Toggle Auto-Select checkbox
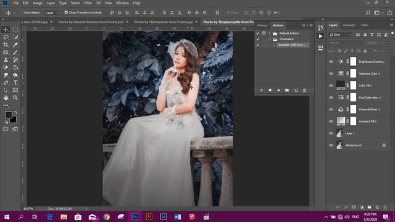Viewport: 395px width, 222px height. pos(22,12)
